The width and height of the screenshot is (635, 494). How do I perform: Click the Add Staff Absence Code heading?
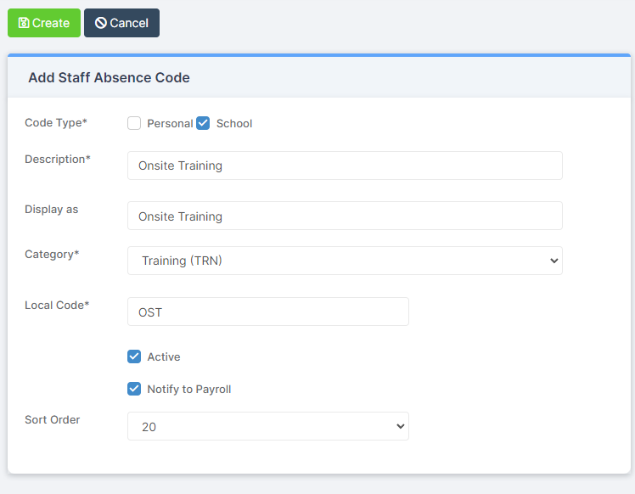click(109, 77)
